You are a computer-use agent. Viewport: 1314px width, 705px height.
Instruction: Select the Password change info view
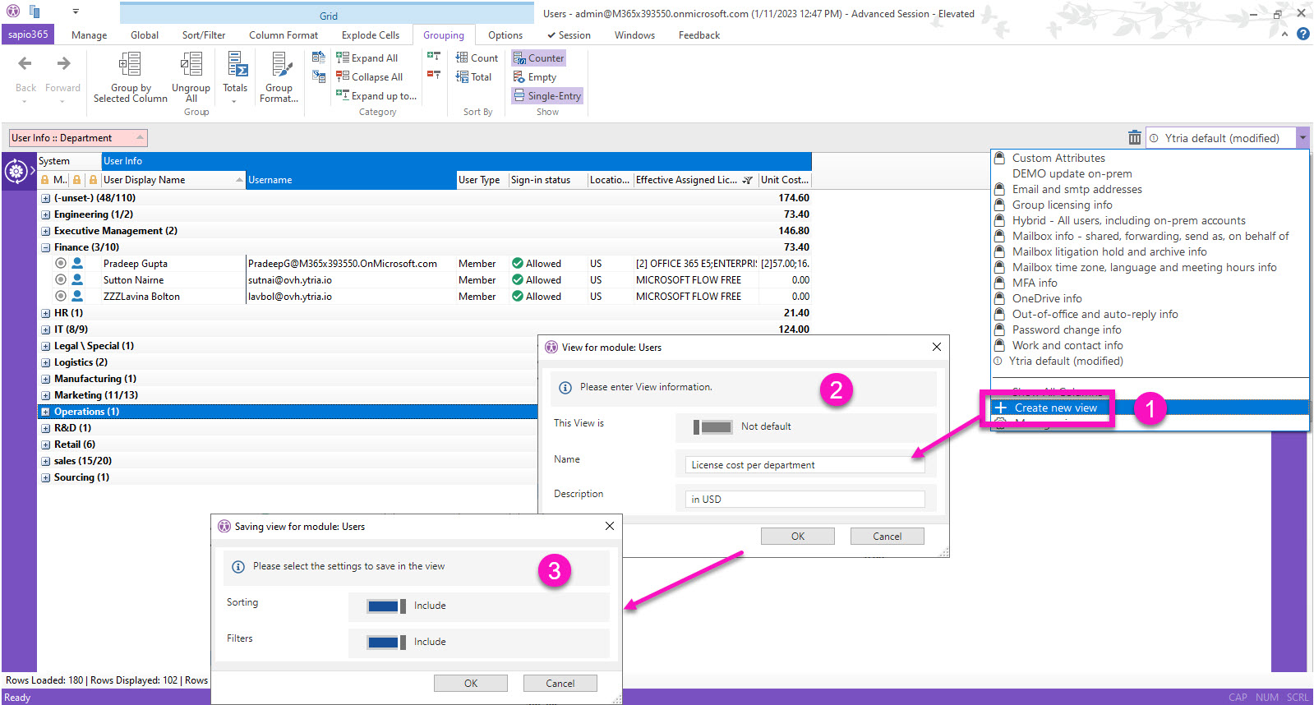click(1067, 329)
